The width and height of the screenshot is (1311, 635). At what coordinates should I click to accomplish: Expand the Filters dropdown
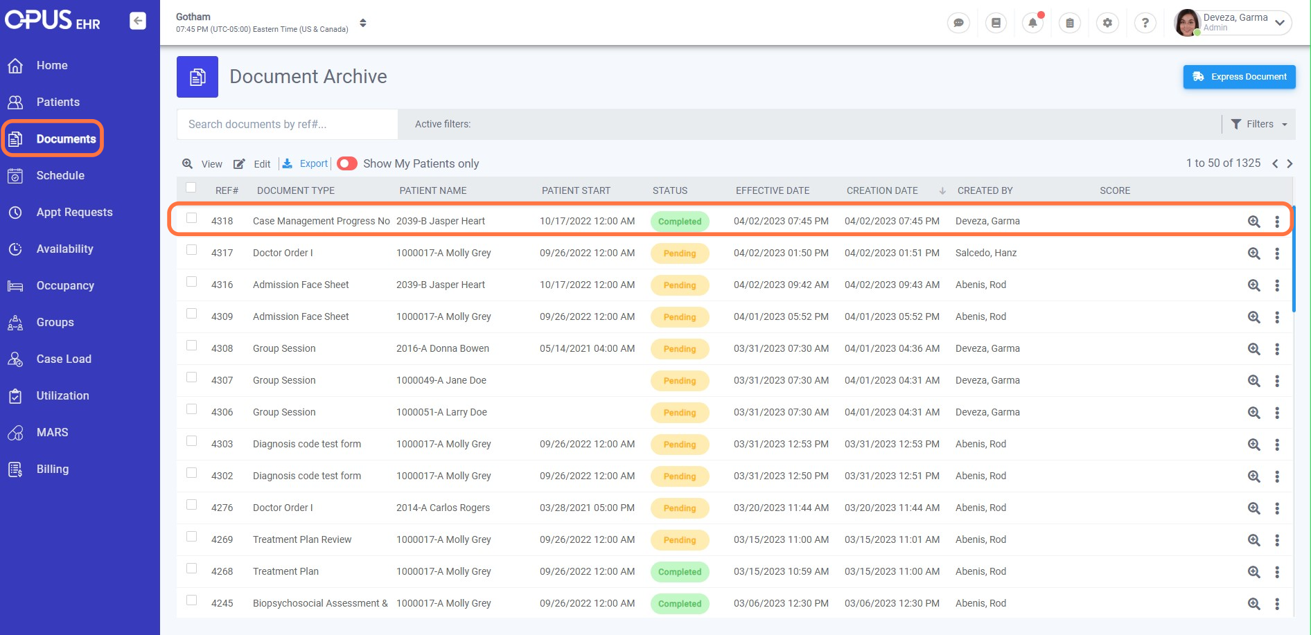coord(1259,124)
